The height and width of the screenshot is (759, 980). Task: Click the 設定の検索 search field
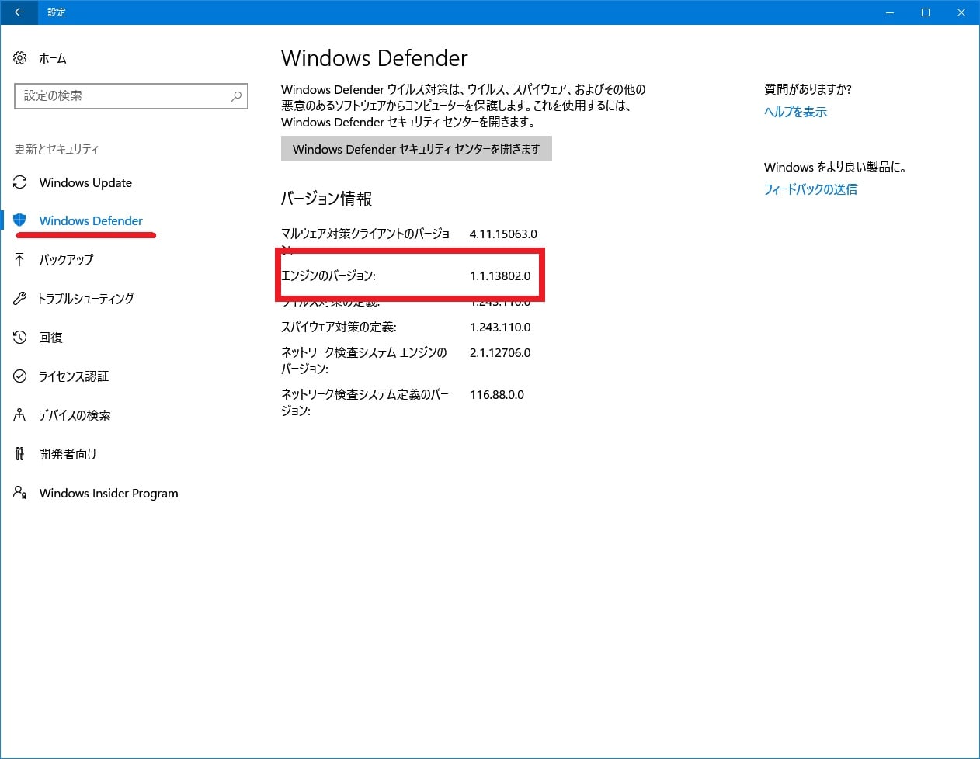131,96
